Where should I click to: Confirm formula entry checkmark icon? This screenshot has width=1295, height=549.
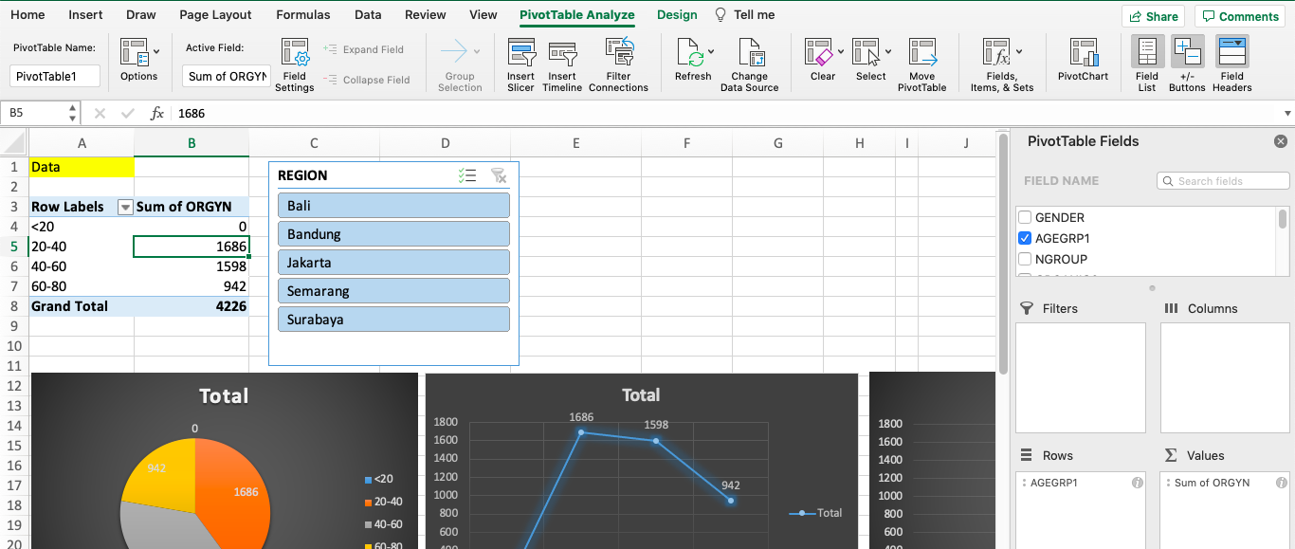[x=128, y=113]
